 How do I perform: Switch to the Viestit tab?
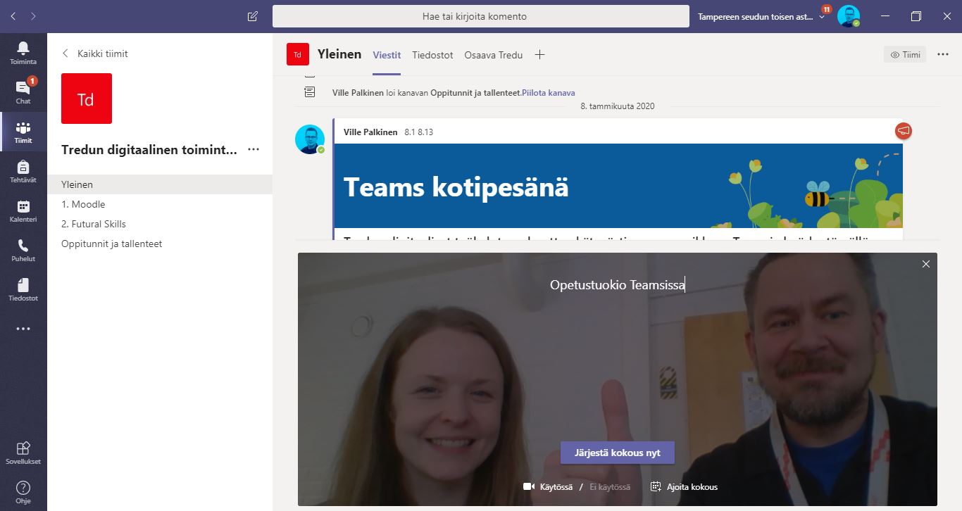(387, 55)
